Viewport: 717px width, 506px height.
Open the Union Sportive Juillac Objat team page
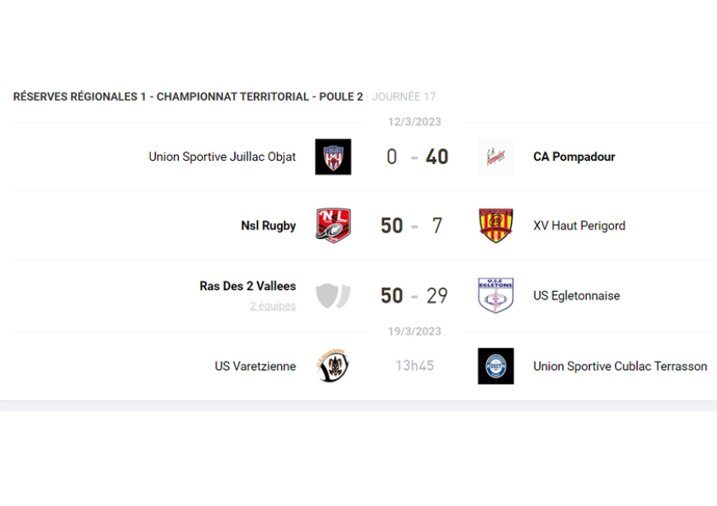tap(223, 157)
